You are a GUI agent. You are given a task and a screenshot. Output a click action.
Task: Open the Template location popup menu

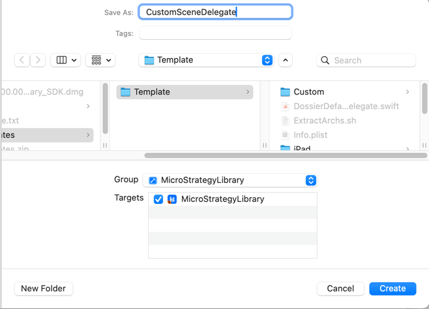tap(206, 60)
